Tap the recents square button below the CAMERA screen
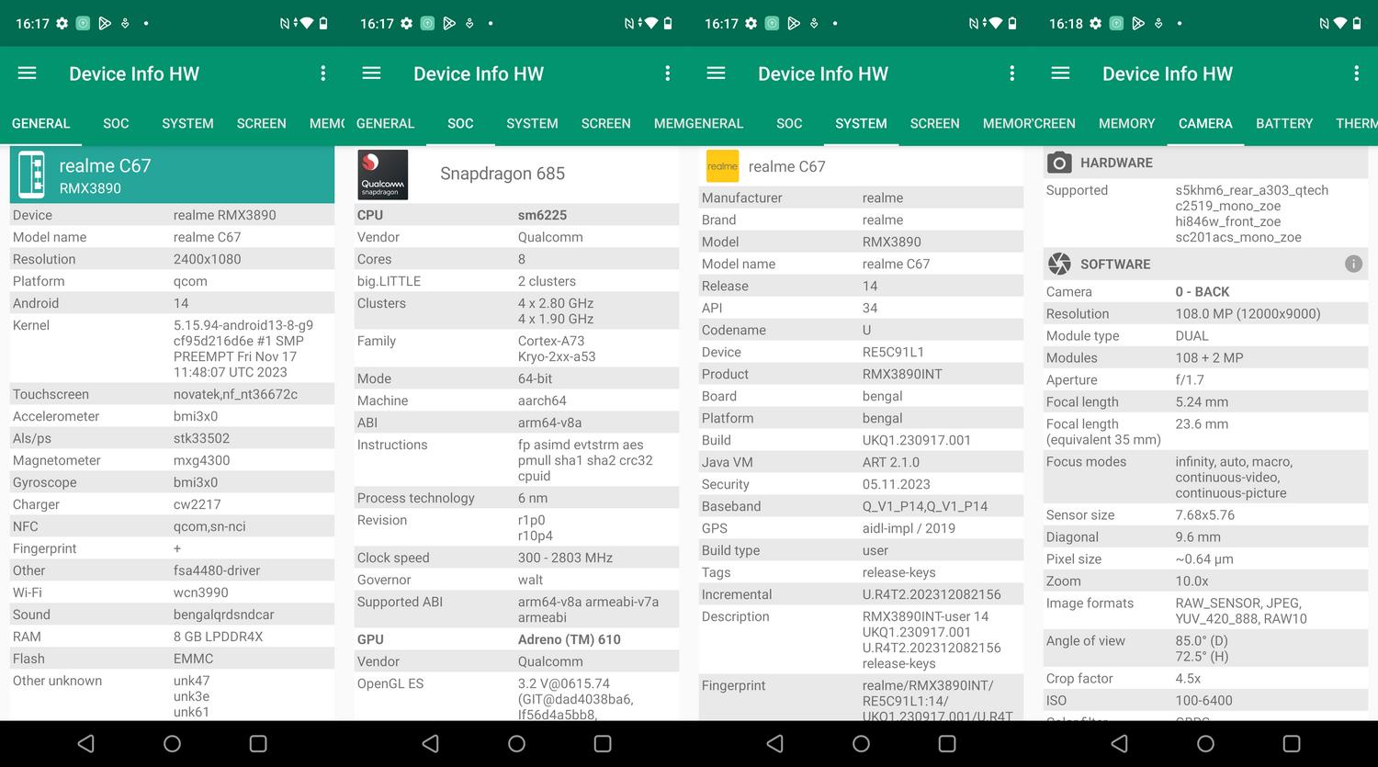The height and width of the screenshot is (767, 1378). click(1292, 743)
